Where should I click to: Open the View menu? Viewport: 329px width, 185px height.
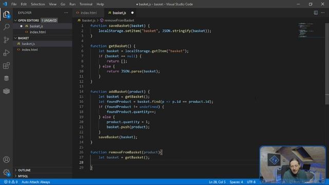click(x=52, y=4)
